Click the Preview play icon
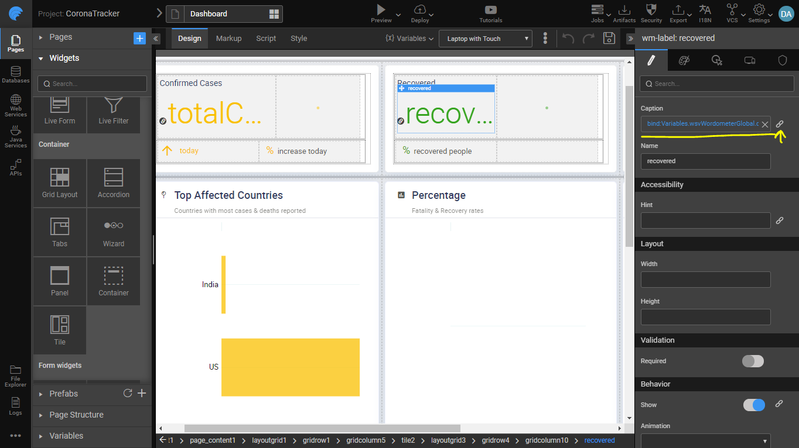 click(381, 10)
